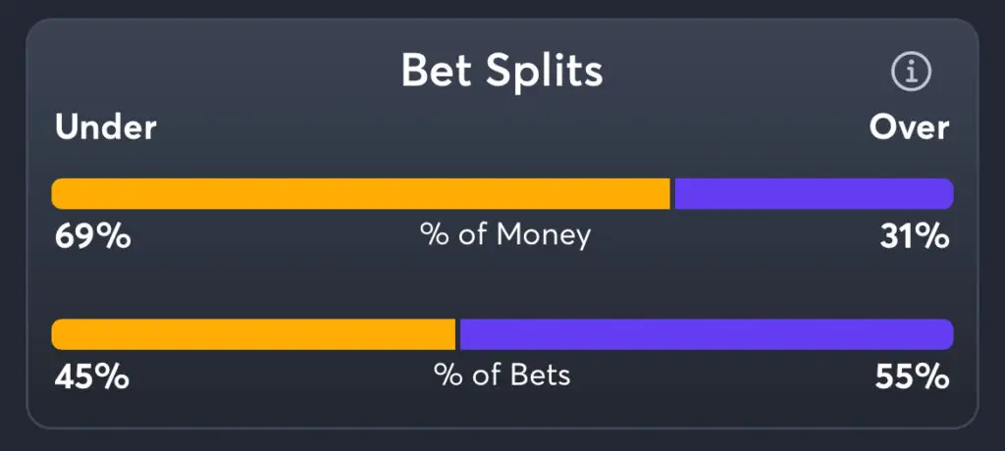Click orange Under segment of money bar
Screen dimensions: 1005x451
(360, 194)
